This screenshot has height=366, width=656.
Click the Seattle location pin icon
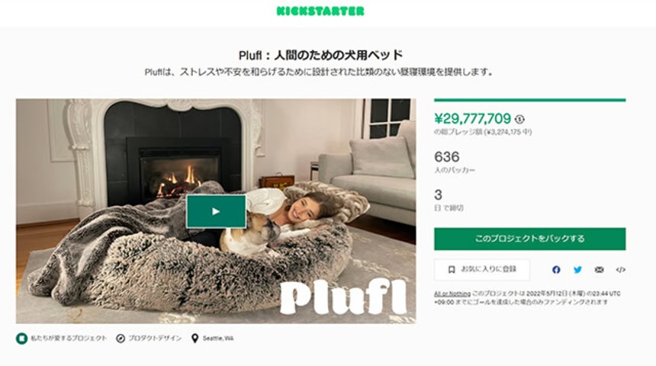(x=195, y=339)
